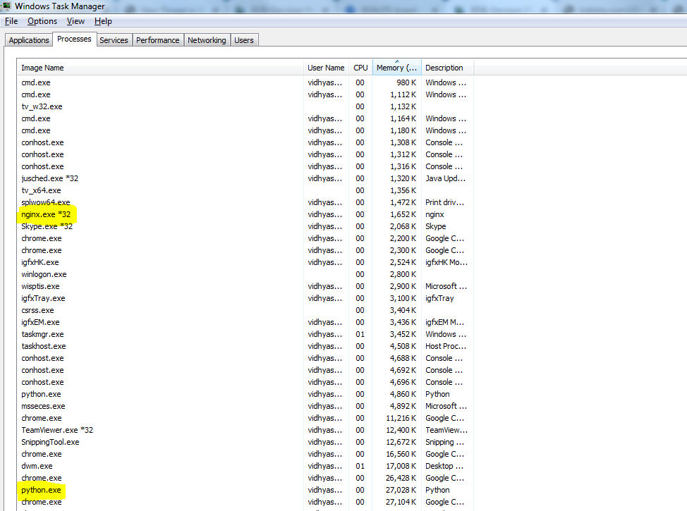
Task: Select the Skype.exe *32 process row
Action: (x=47, y=226)
